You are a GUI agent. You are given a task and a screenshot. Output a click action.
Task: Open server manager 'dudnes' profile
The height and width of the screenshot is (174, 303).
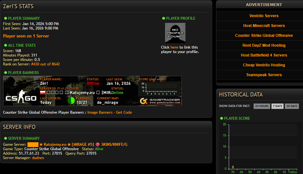[38, 157]
